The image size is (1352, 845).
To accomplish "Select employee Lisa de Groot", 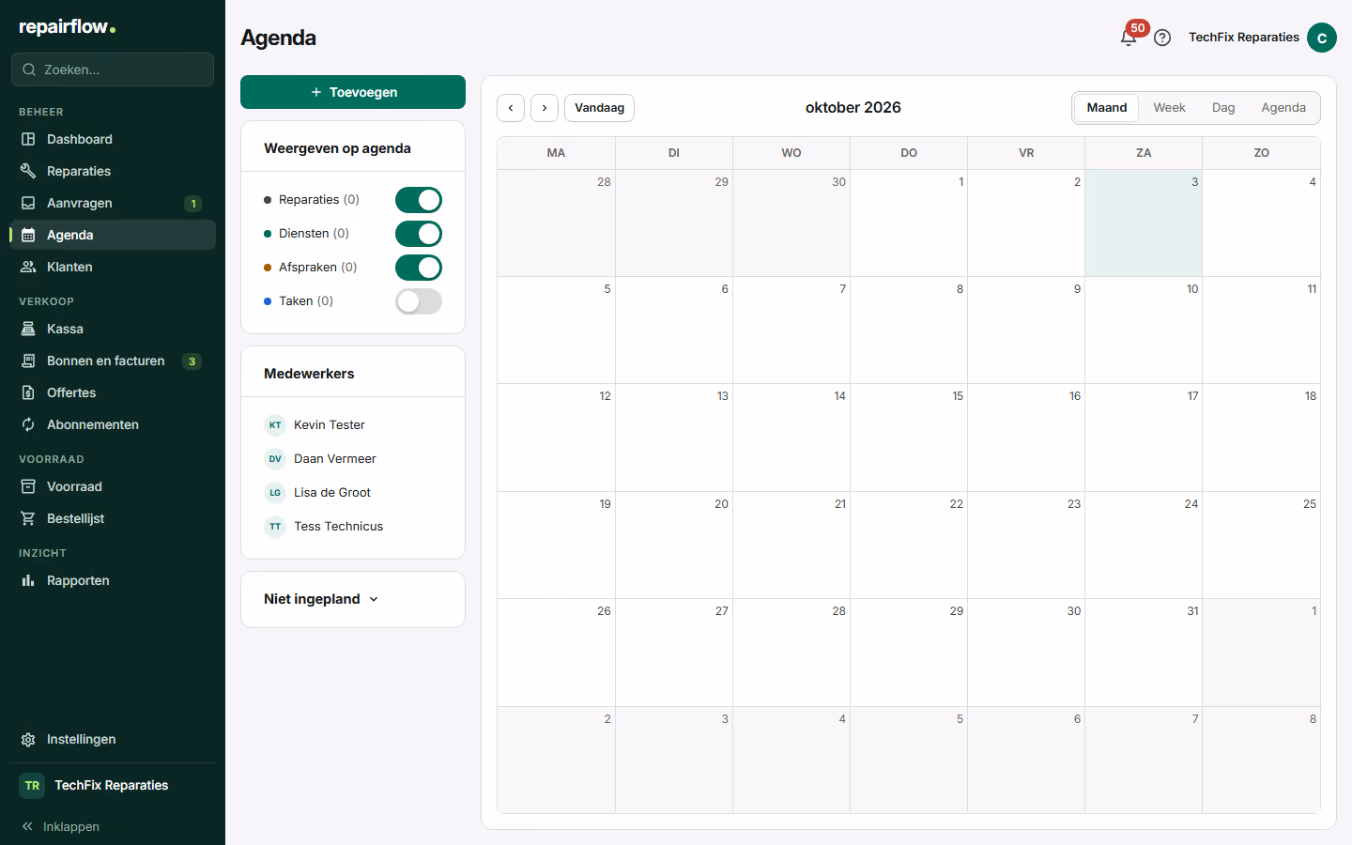I will 317,492.
